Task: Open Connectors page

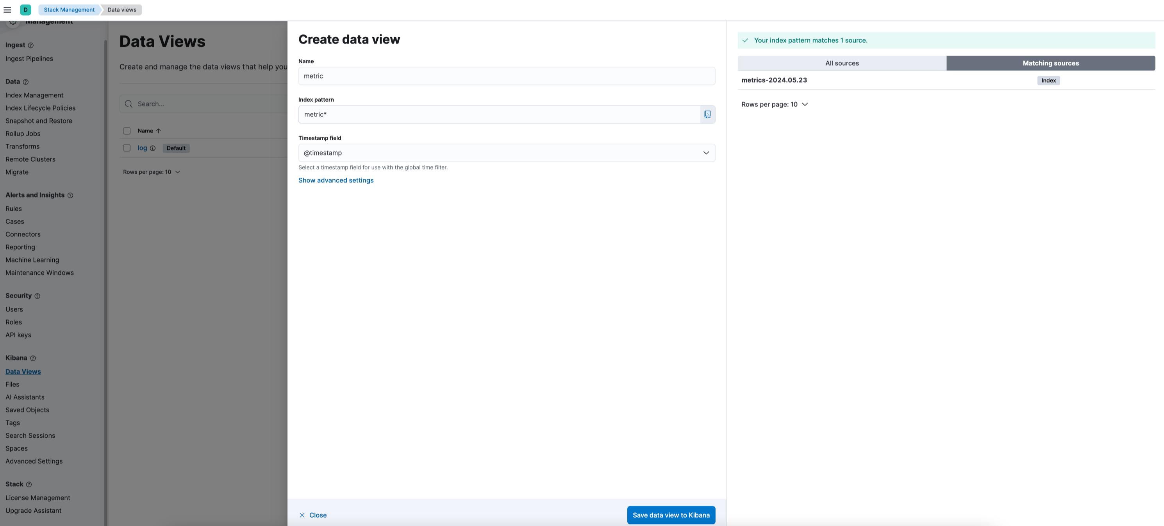Action: (23, 235)
